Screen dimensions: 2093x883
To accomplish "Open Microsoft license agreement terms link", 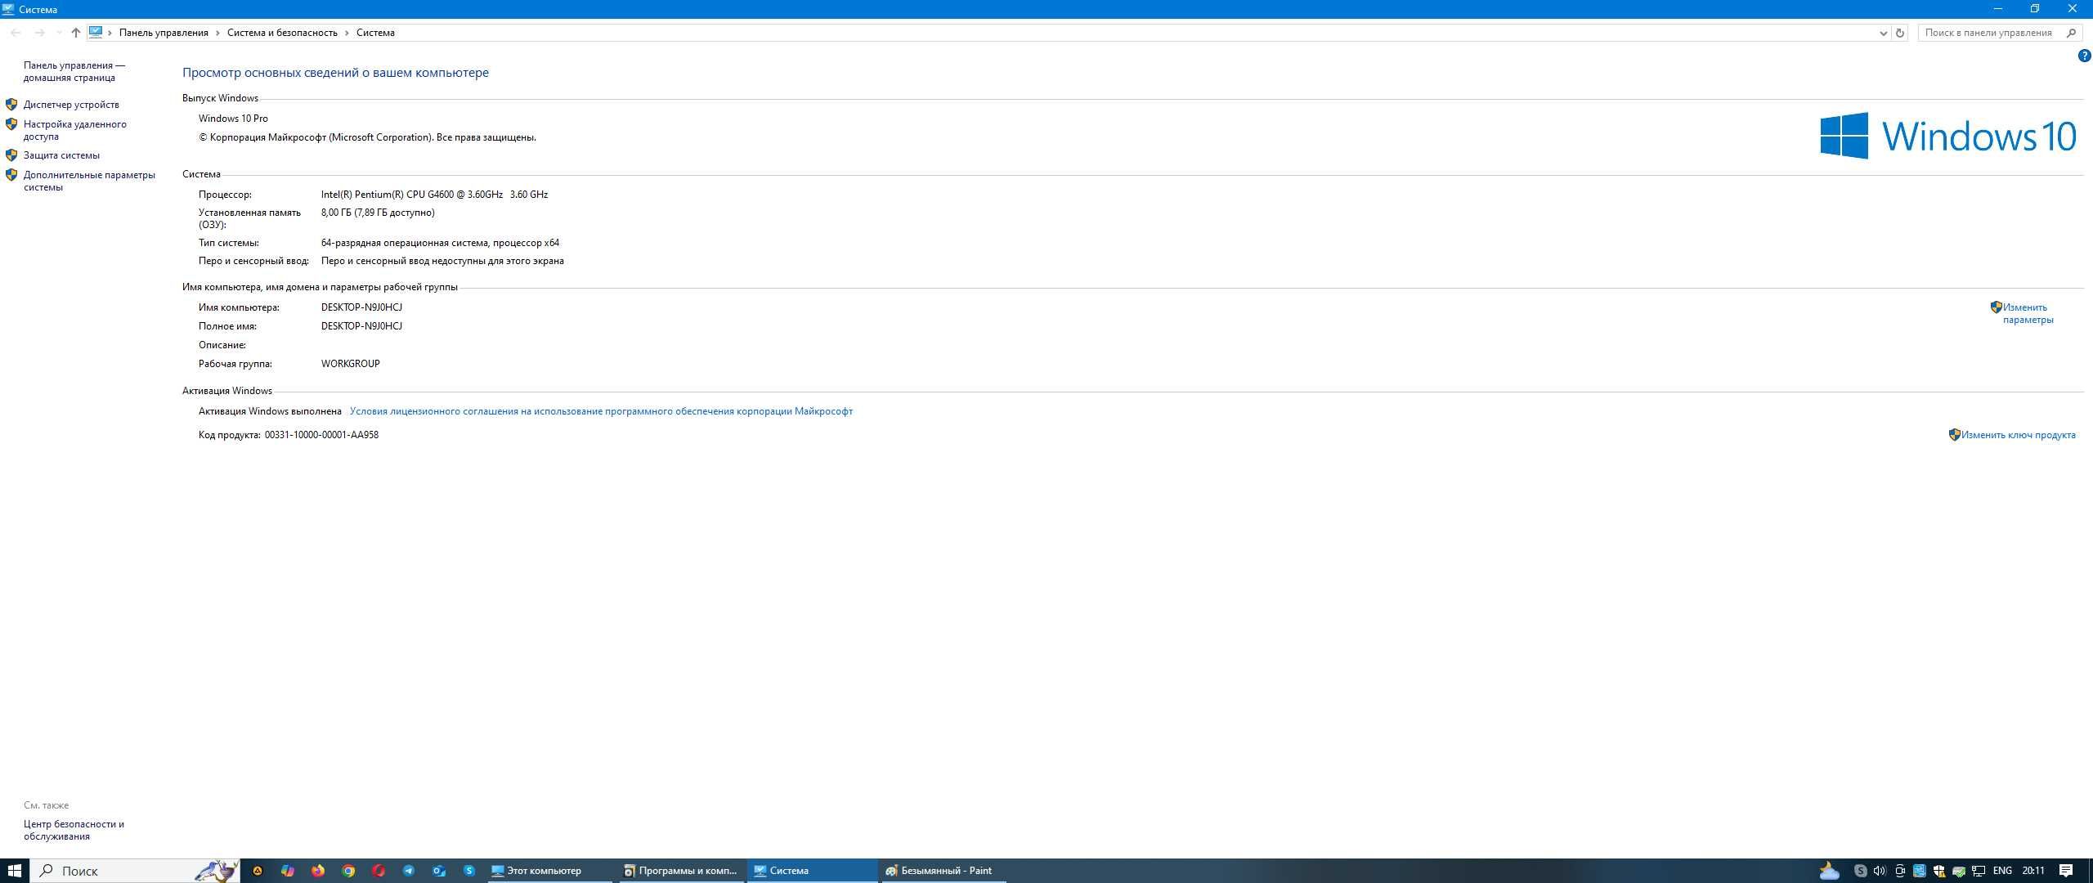I will coord(601,411).
